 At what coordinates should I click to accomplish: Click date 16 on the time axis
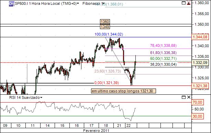pyautogui.click(x=77, y=125)
